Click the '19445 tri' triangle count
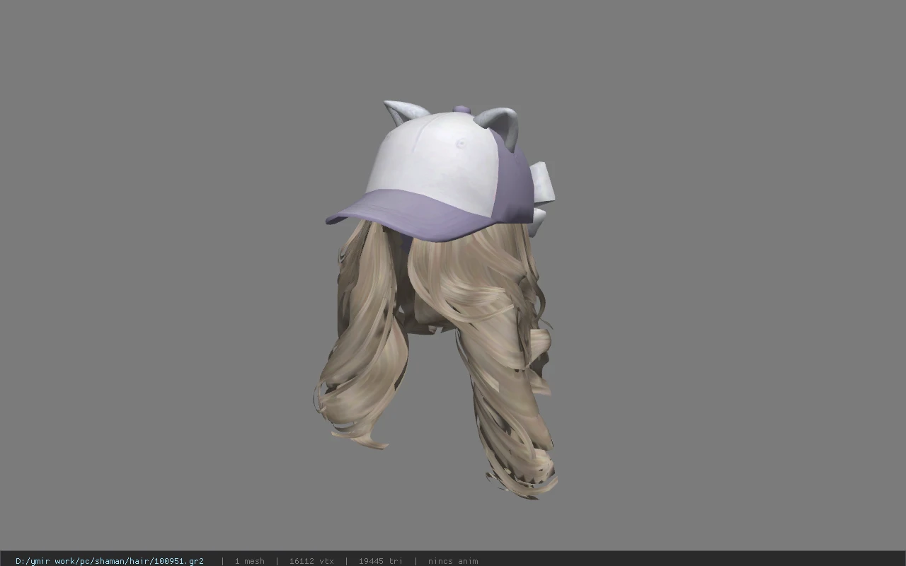The image size is (906, 566). point(380,561)
